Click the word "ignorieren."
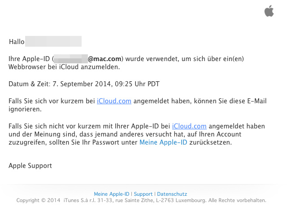This screenshot has height=207, width=287. (25, 109)
